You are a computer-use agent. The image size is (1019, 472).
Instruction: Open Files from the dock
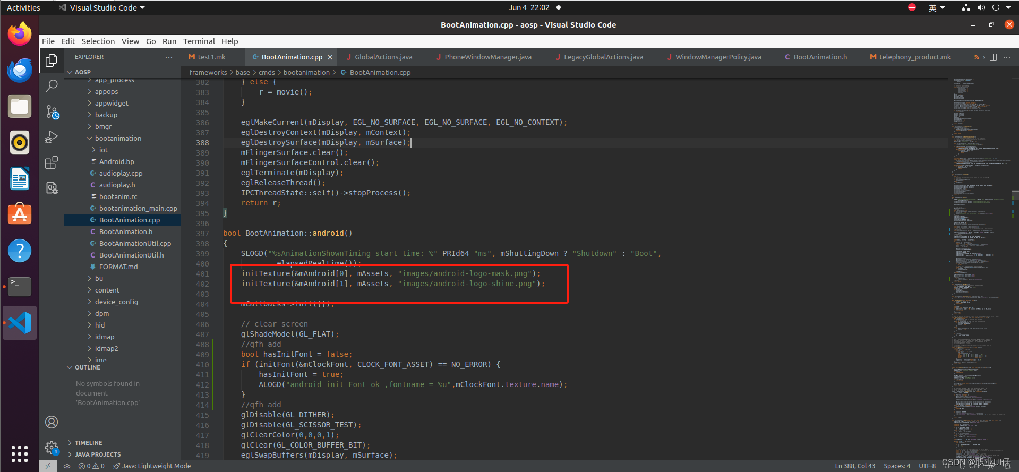(x=20, y=106)
